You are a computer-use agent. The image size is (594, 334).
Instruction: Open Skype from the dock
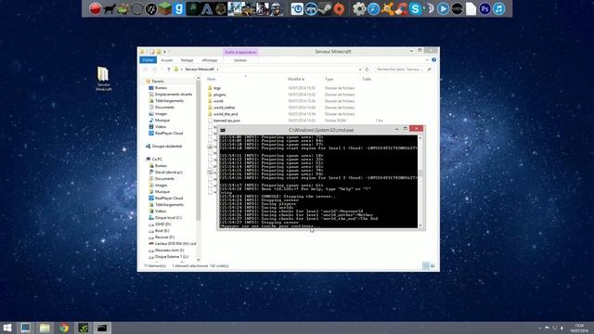coord(415,8)
